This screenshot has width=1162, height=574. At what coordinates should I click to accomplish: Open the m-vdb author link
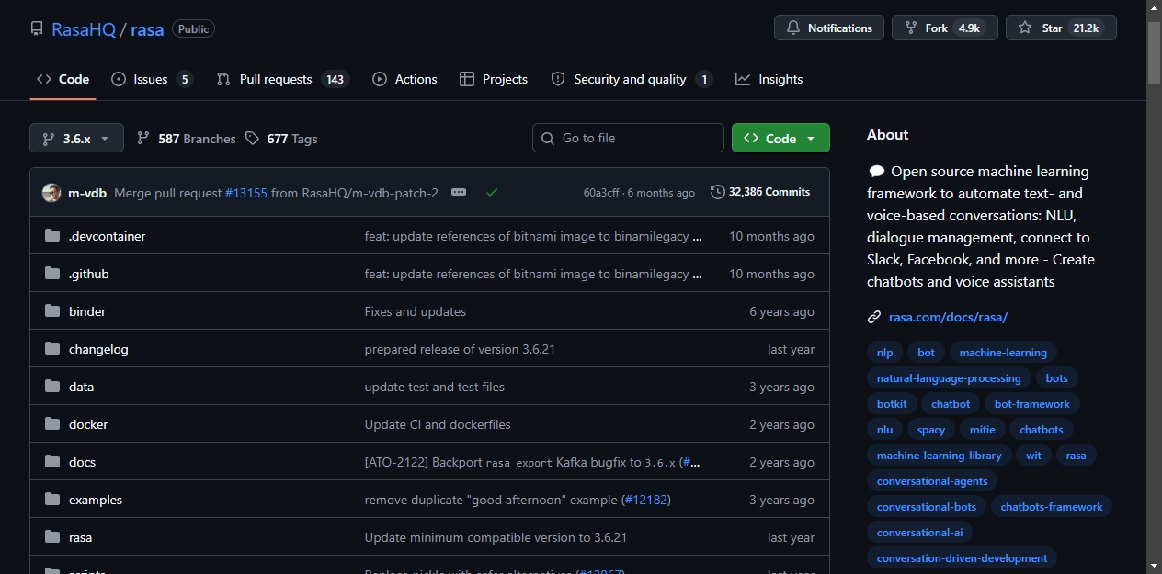click(x=87, y=193)
